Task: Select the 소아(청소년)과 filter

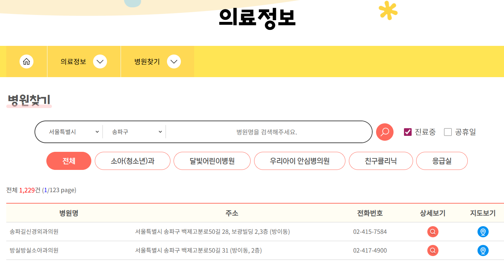Action: click(x=132, y=161)
